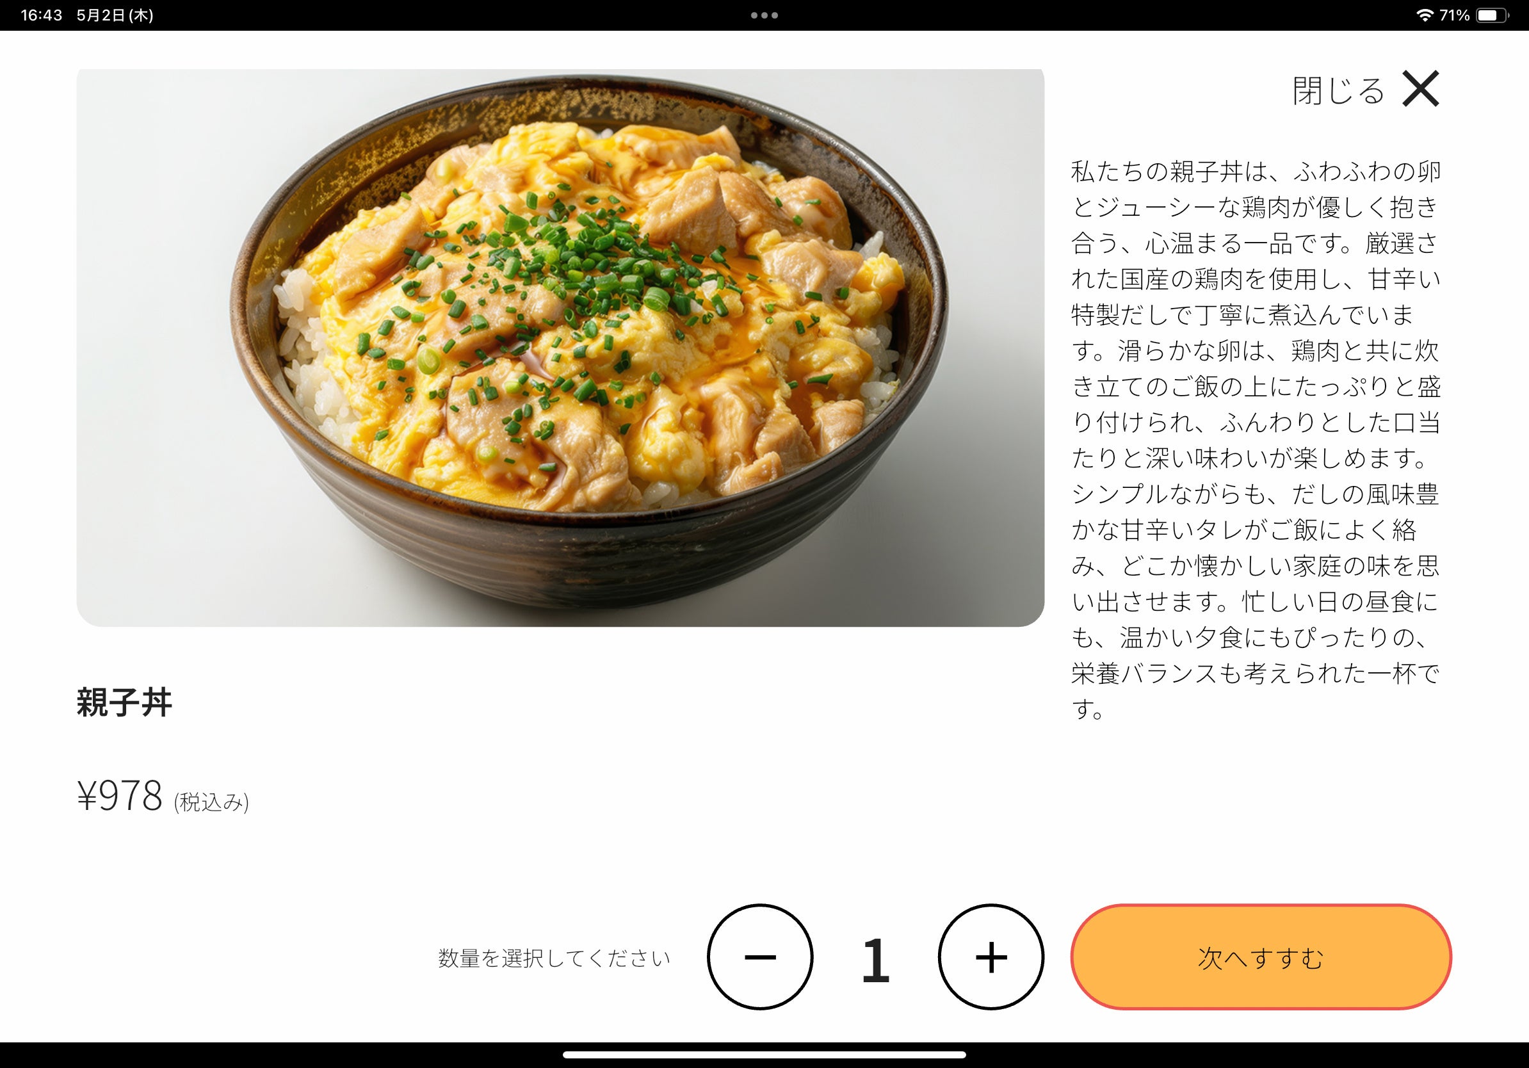The width and height of the screenshot is (1529, 1068).
Task: Tap the ¥978 price text
Action: (120, 795)
